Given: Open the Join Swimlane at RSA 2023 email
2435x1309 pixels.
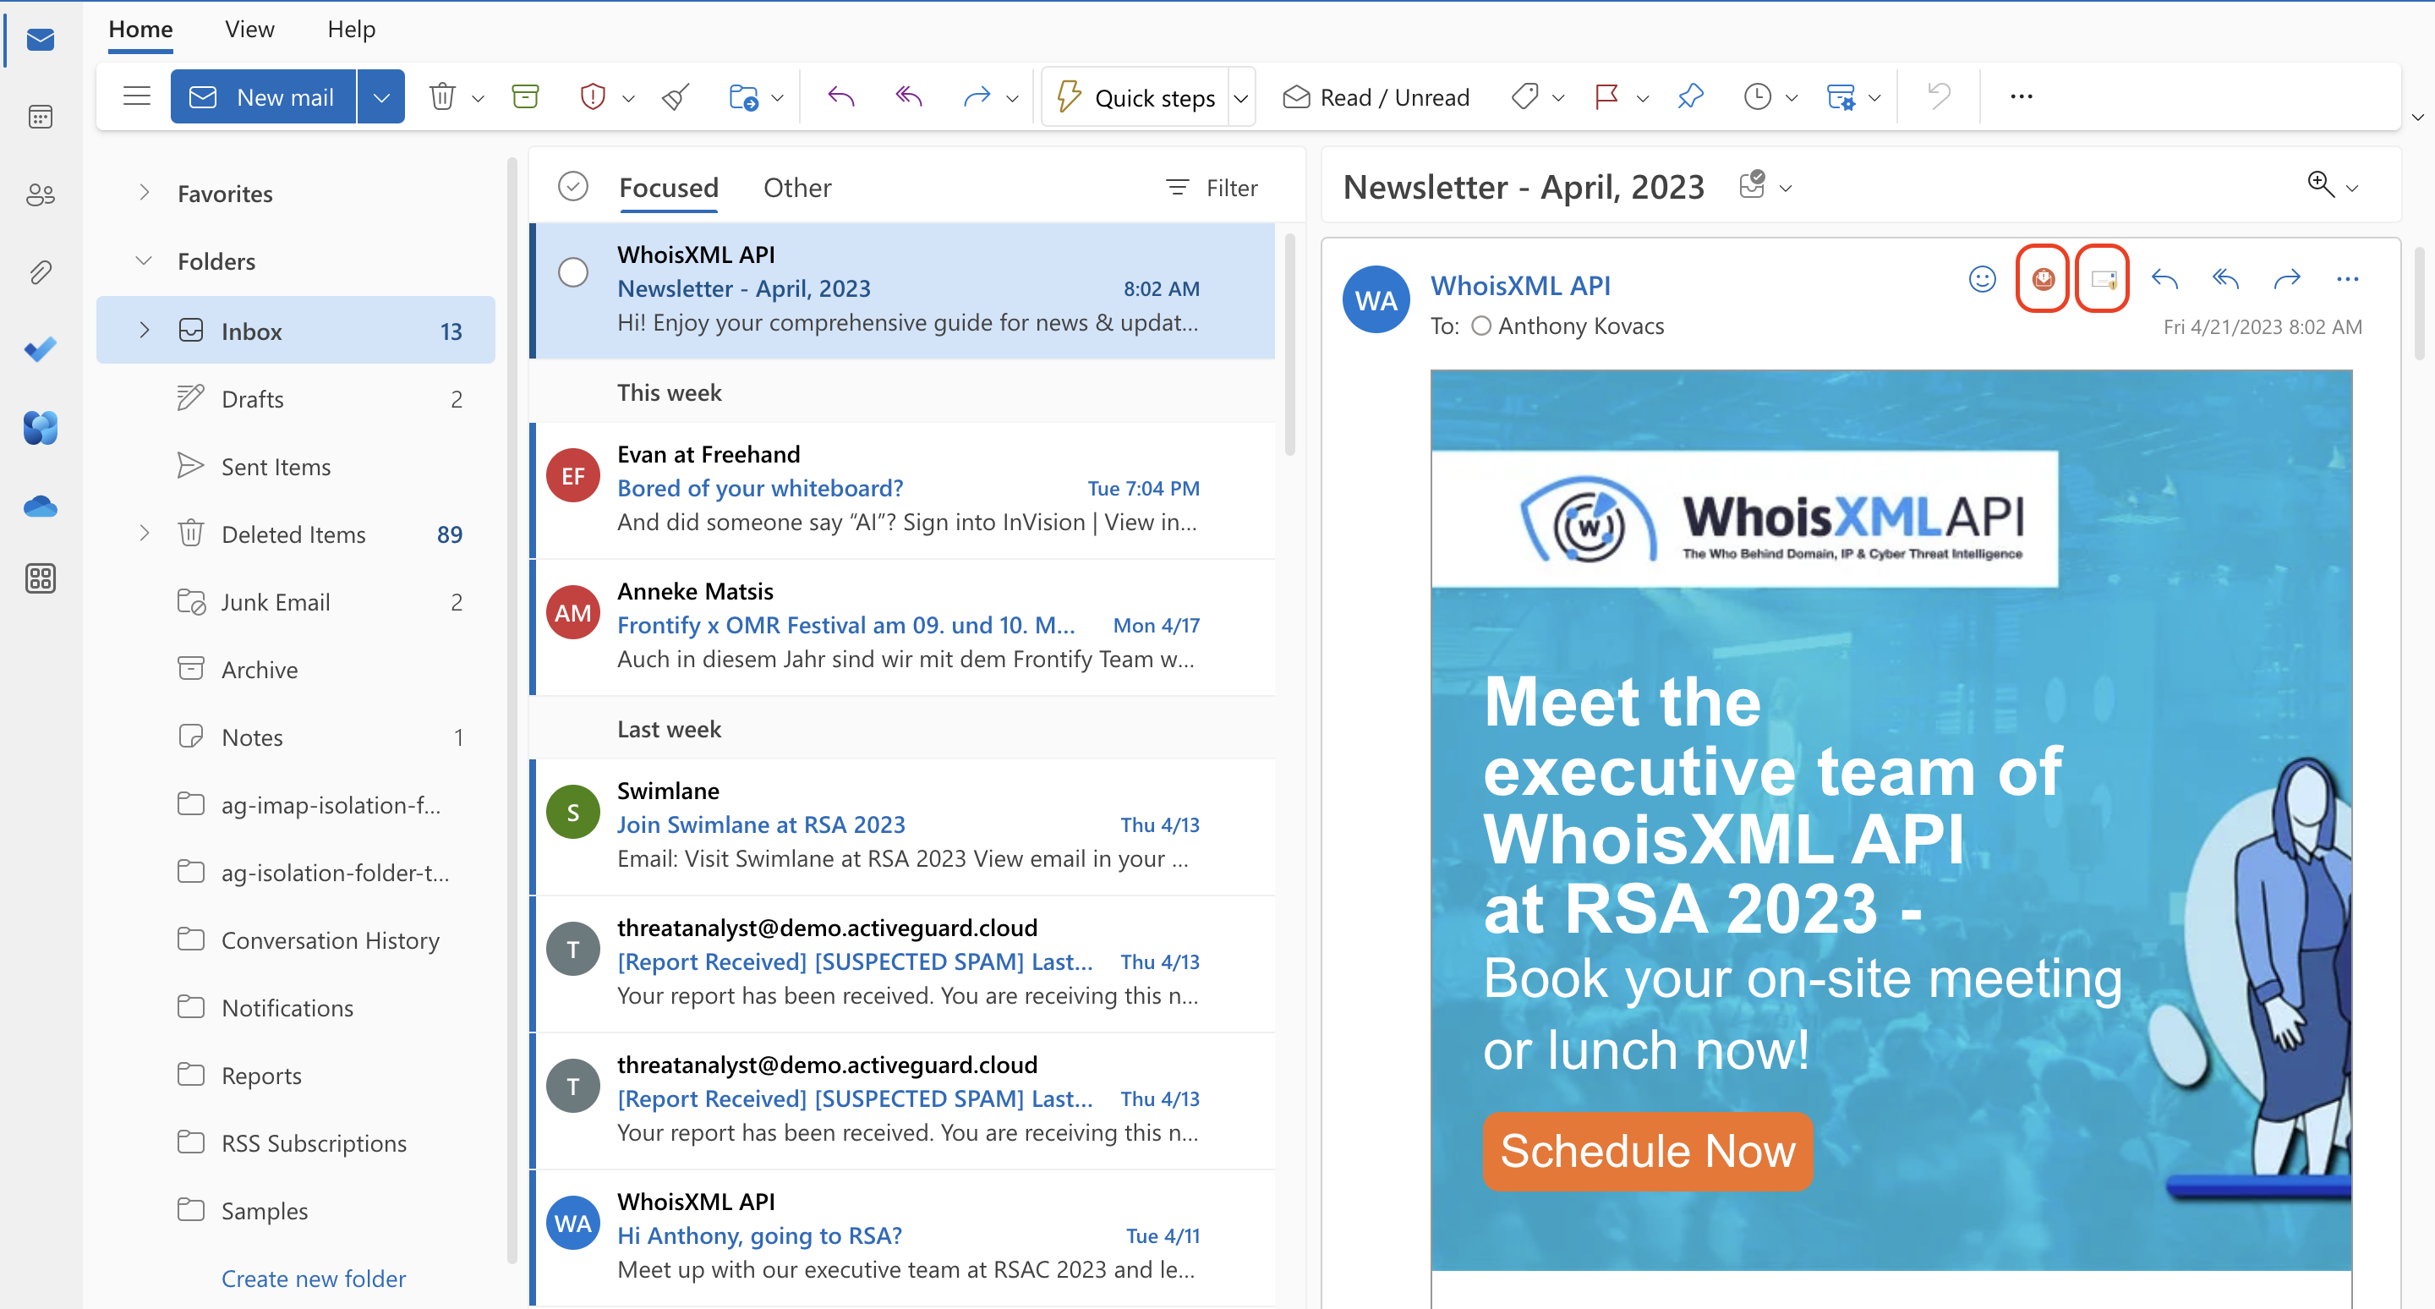Looking at the screenshot, I should point(903,826).
